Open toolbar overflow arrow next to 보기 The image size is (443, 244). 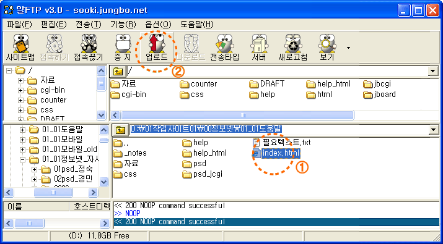348,48
